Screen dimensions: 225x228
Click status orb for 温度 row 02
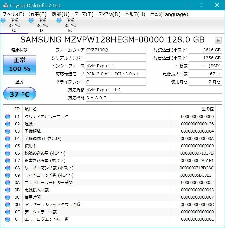click(8, 124)
